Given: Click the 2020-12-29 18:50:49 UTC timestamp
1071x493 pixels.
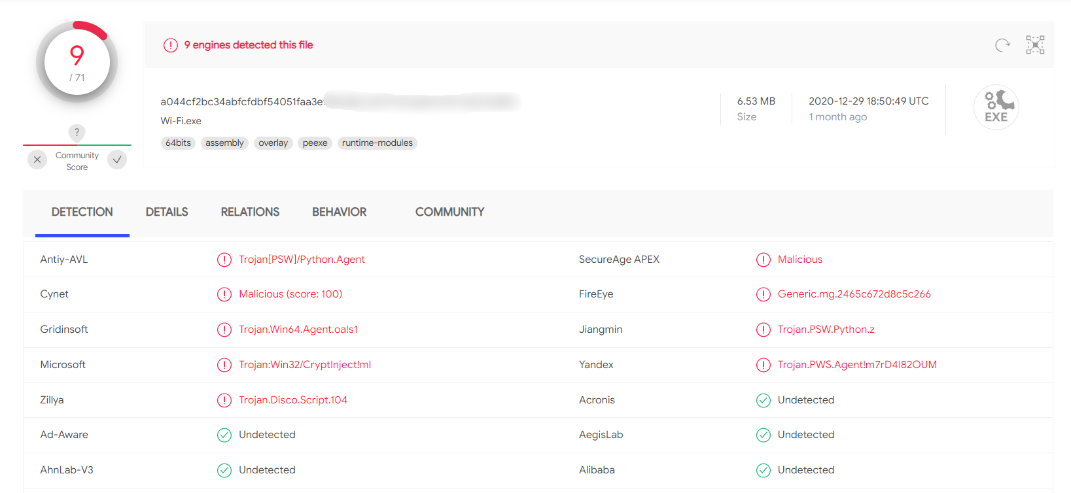Looking at the screenshot, I should (869, 101).
